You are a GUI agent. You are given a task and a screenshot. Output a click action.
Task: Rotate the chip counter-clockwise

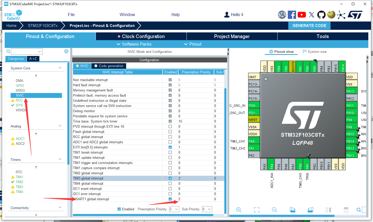tap(310, 210)
